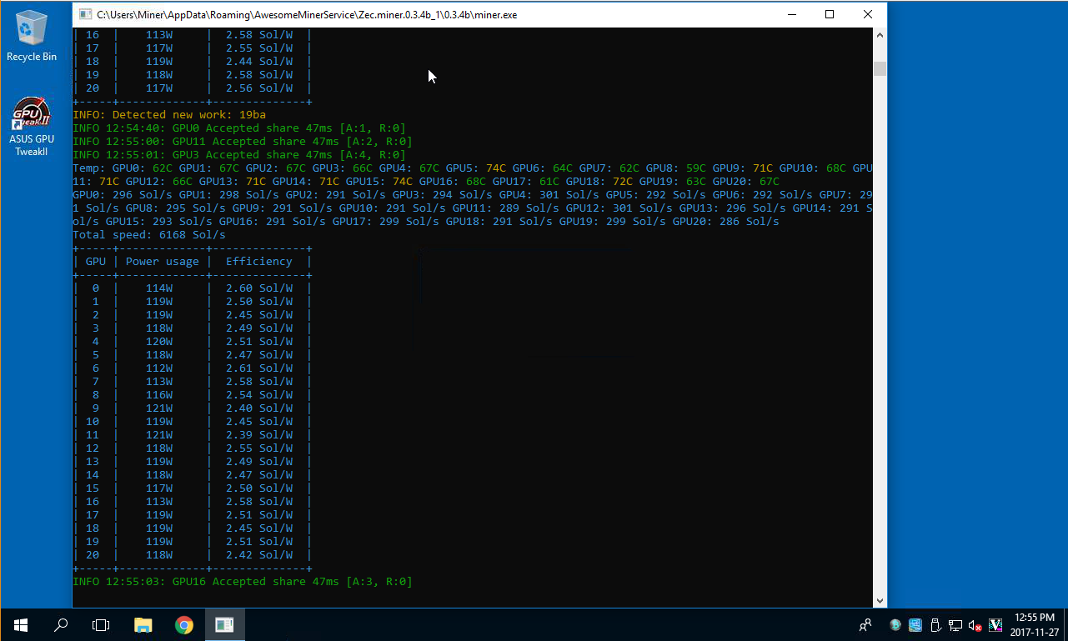Open the Recycle Bin desktop icon
Image resolution: width=1068 pixels, height=641 pixels.
point(32,35)
